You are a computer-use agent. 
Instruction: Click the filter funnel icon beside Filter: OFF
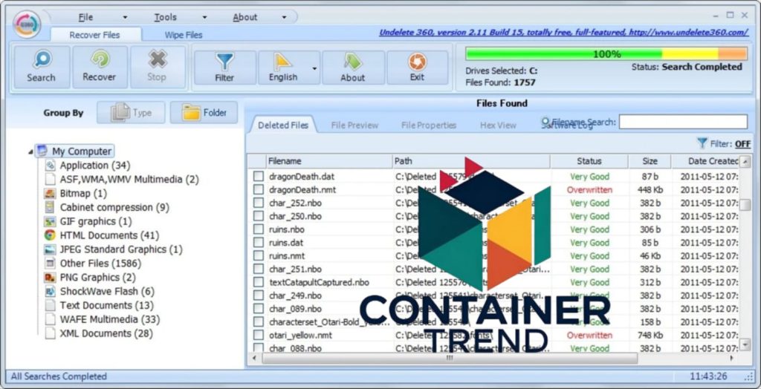702,143
